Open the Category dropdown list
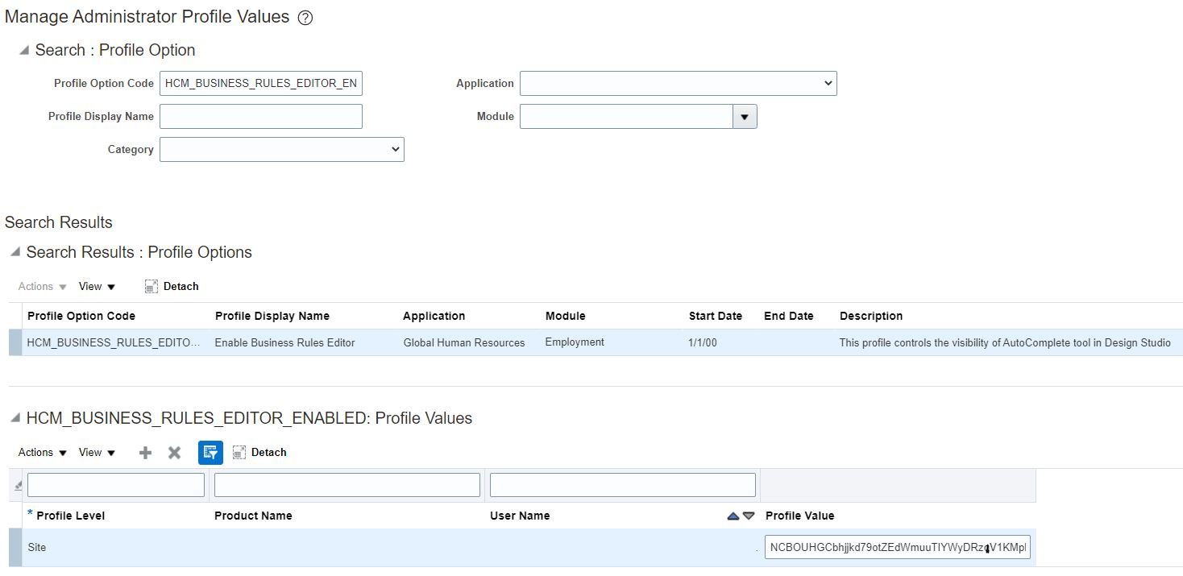 coord(394,149)
